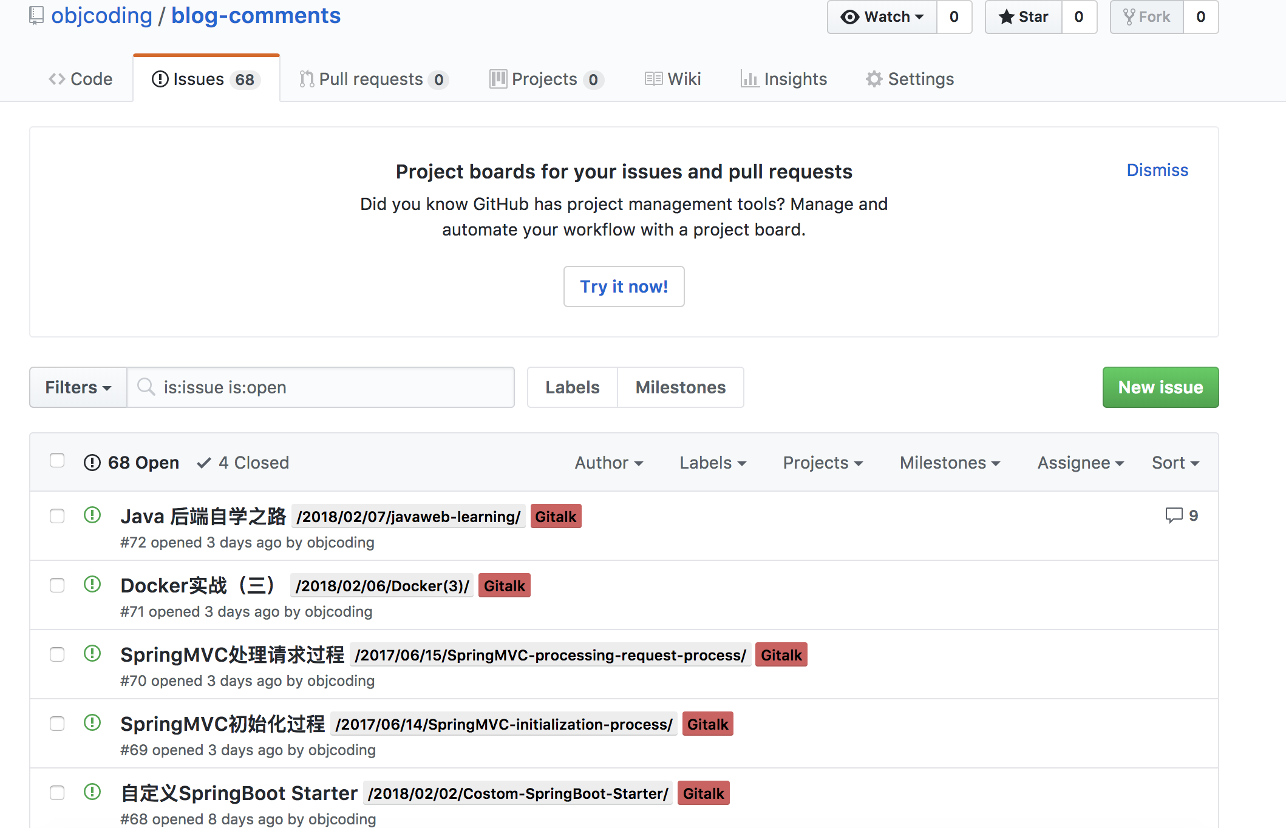Open the Sort dropdown menu
Screen dimensions: 1286x828
(x=1175, y=463)
